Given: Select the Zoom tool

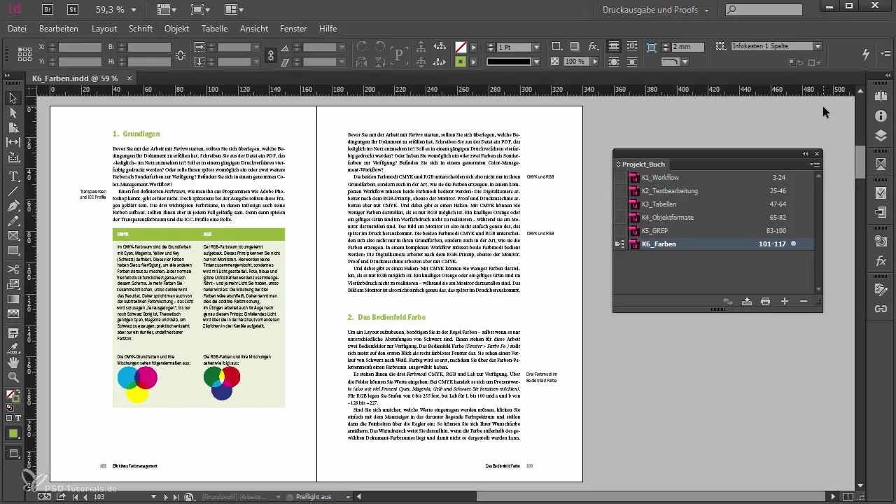Looking at the screenshot, I should (x=13, y=377).
